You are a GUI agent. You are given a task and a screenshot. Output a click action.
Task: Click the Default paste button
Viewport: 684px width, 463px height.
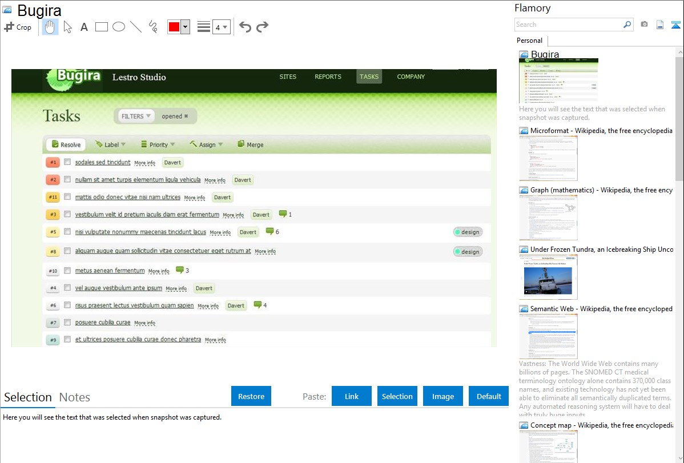[x=489, y=396]
